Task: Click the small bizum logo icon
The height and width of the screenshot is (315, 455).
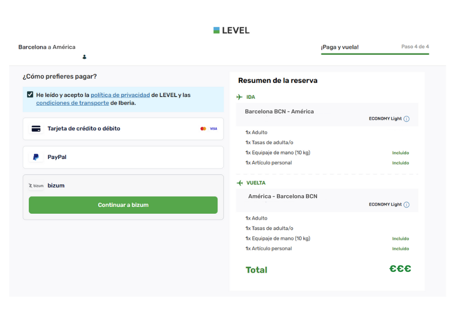Action: [x=36, y=186]
